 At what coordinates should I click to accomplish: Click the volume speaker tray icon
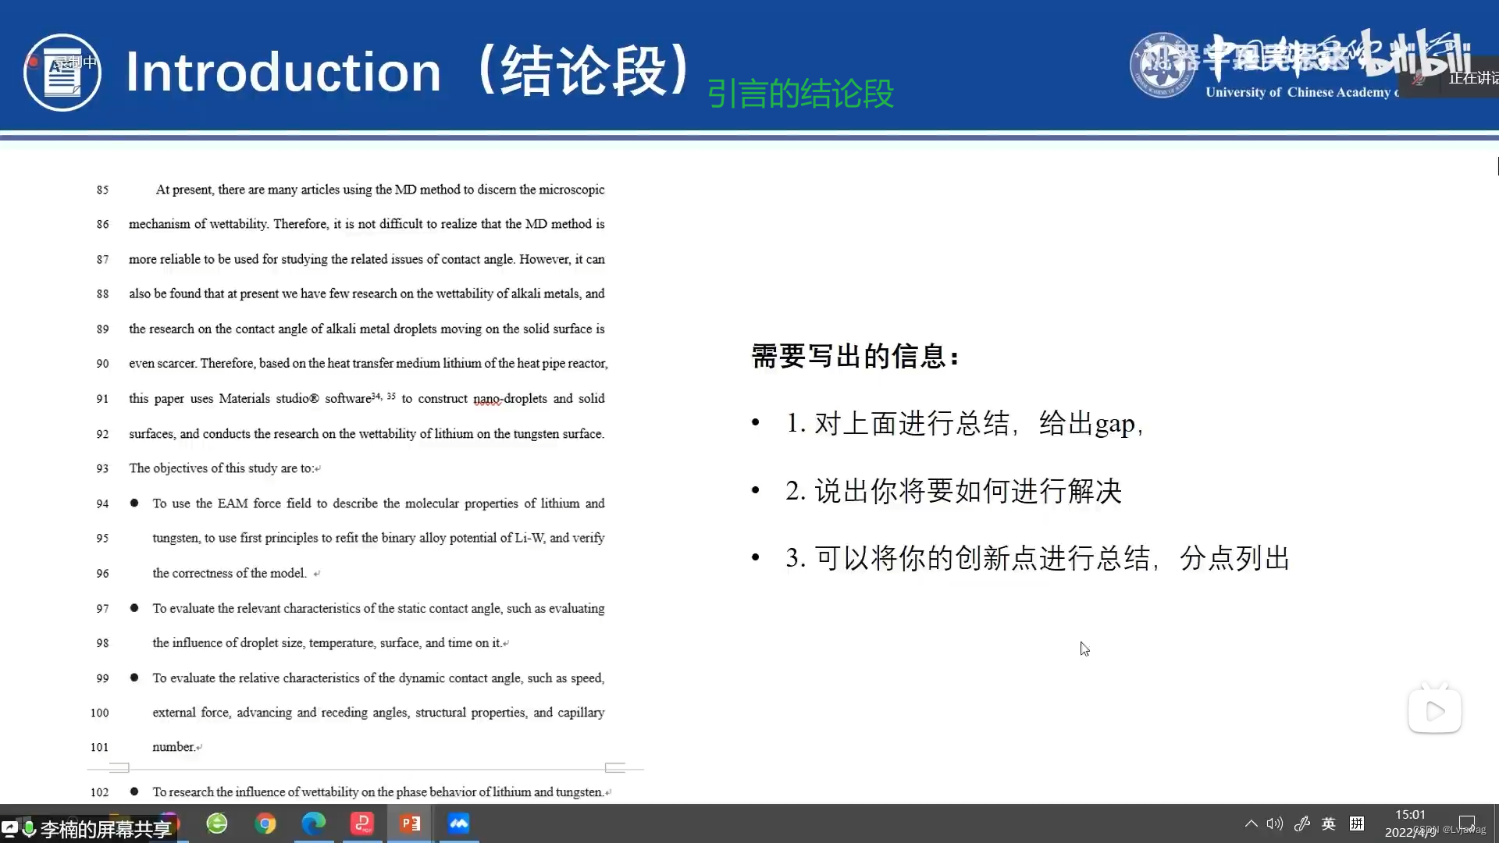coord(1275,823)
